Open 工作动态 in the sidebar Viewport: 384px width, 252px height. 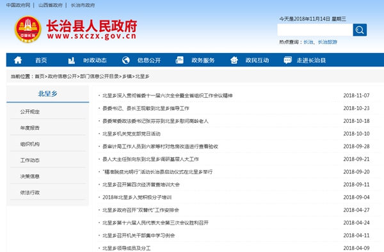coord(30,161)
